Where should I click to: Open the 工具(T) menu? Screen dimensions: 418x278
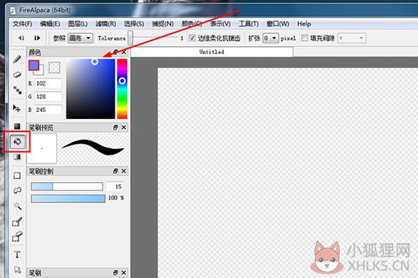(248, 24)
